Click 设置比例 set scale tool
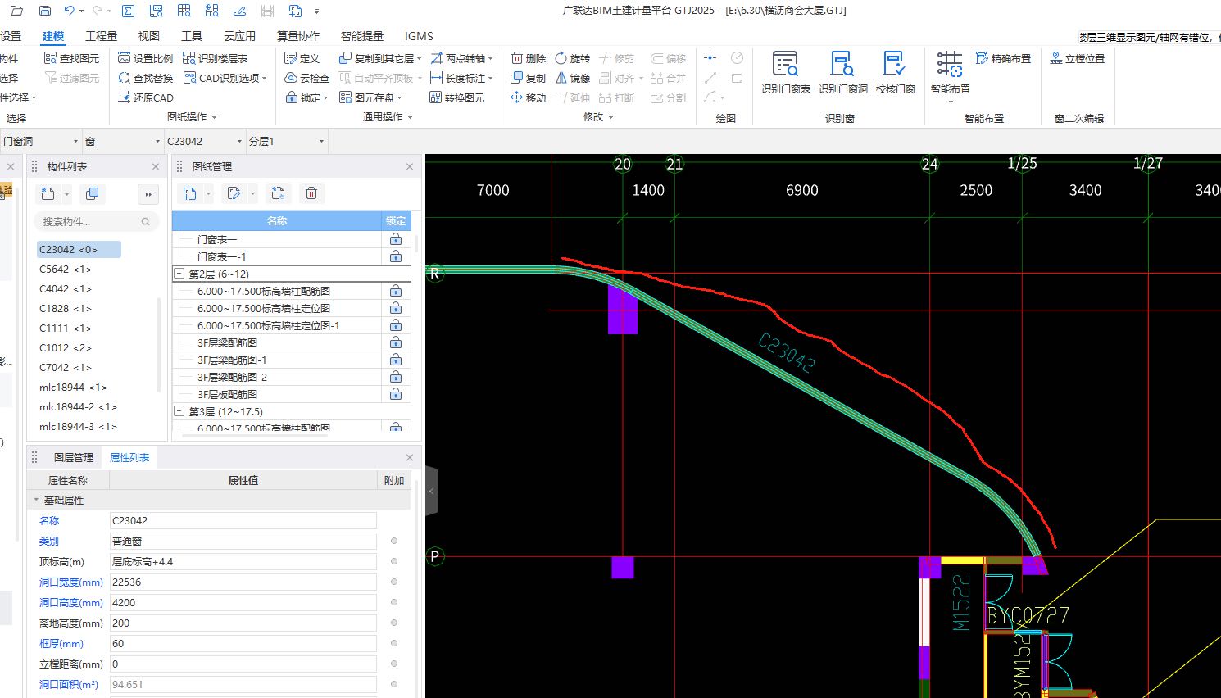Viewport: 1221px width, 698px height. point(145,58)
